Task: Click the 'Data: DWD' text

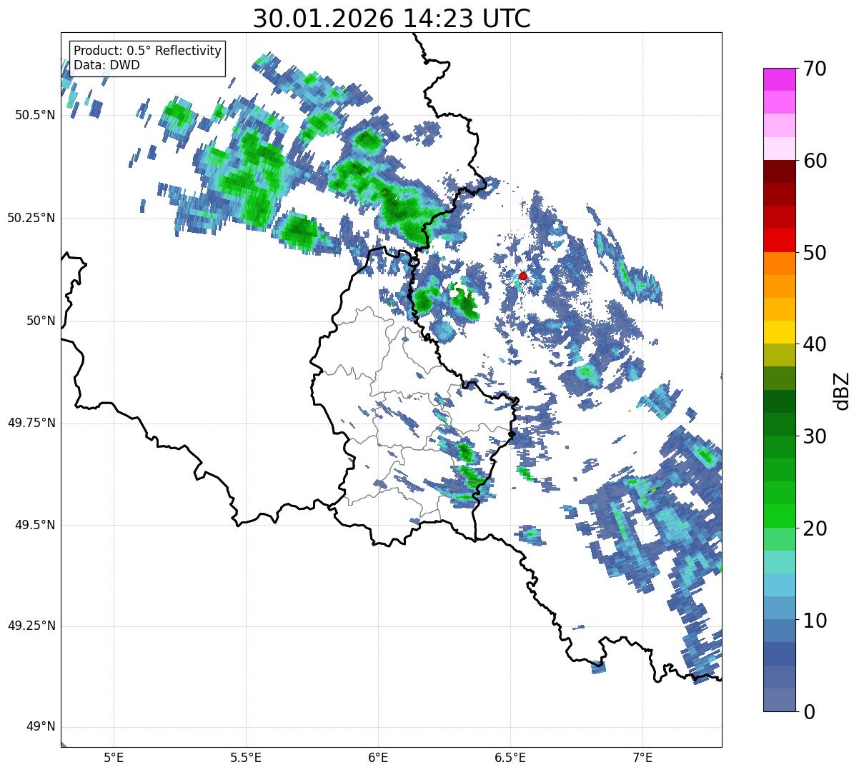Action: pos(106,65)
